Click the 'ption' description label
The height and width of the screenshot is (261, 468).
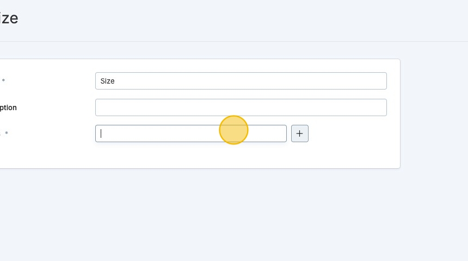pyautogui.click(x=8, y=107)
